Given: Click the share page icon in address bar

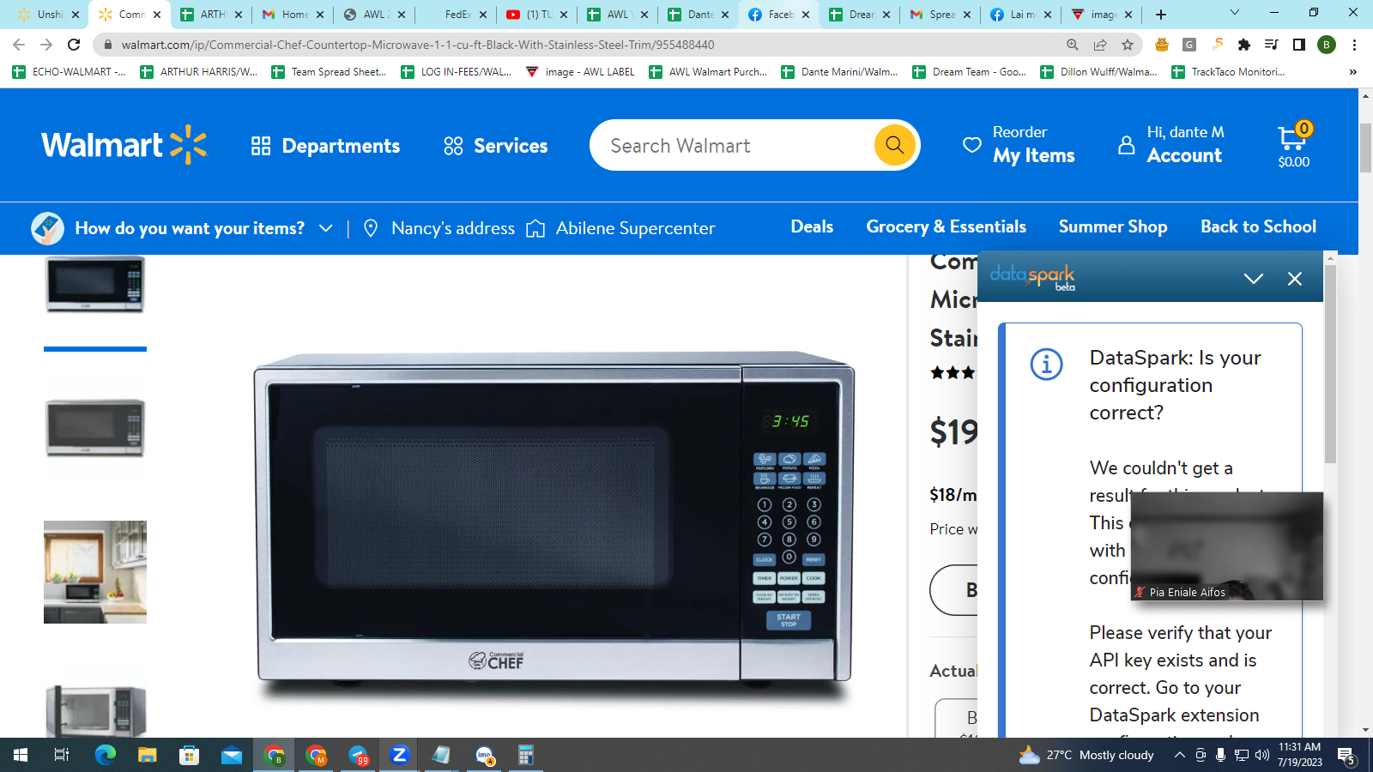Looking at the screenshot, I should point(1100,45).
